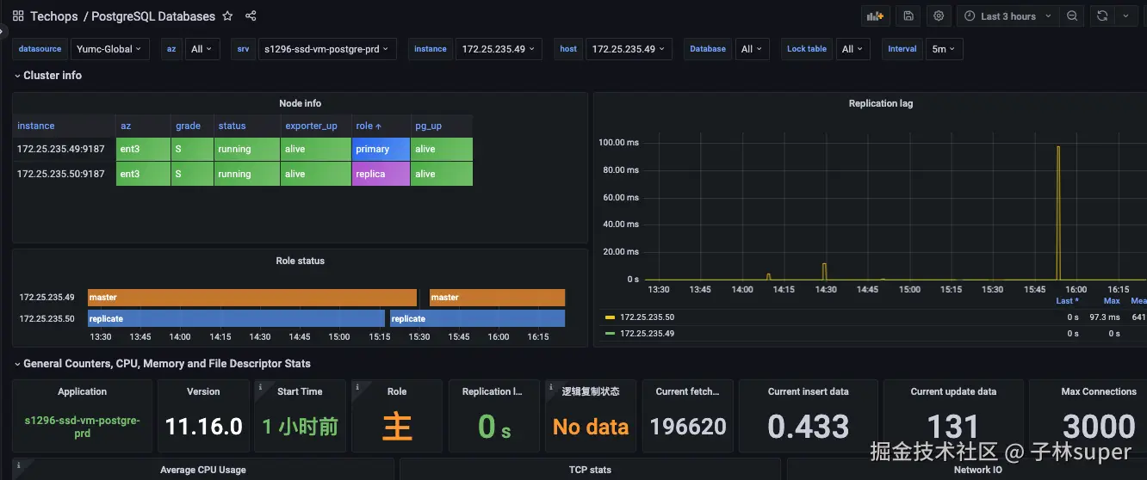Viewport: 1147px width, 480px height.
Task: Click first master bar in Role status
Action: pyautogui.click(x=252, y=298)
